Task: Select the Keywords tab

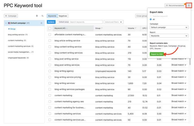Action: tap(52, 16)
